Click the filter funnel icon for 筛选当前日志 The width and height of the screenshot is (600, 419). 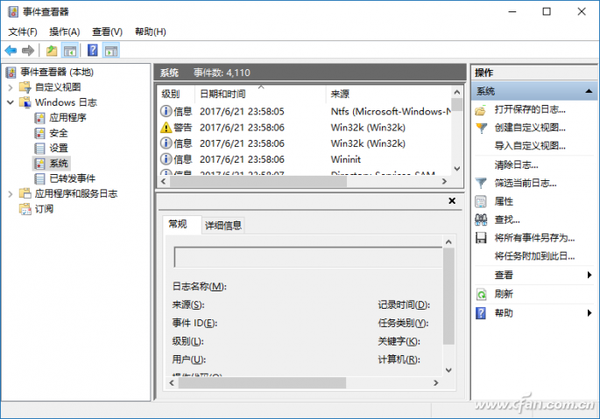click(481, 183)
